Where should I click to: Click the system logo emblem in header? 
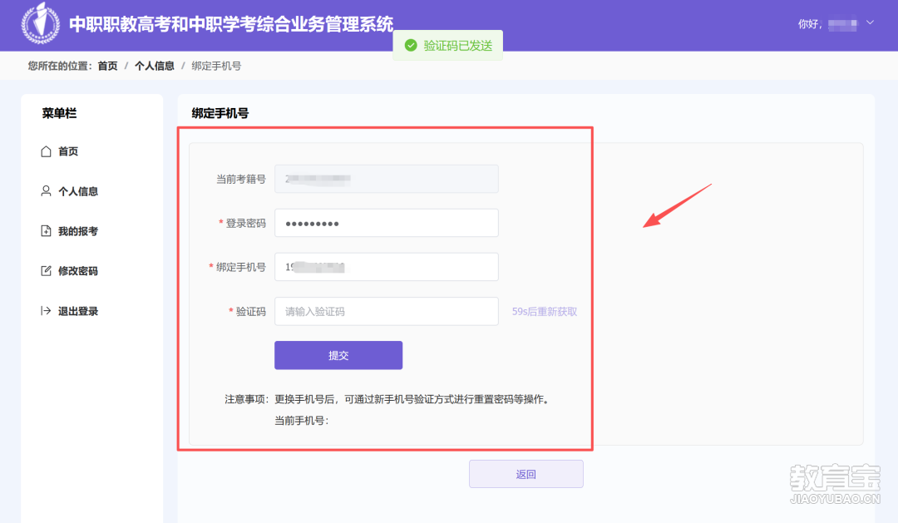(41, 23)
